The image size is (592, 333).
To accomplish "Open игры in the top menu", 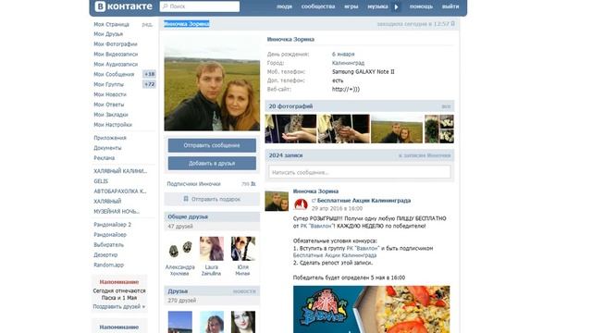I will [351, 6].
